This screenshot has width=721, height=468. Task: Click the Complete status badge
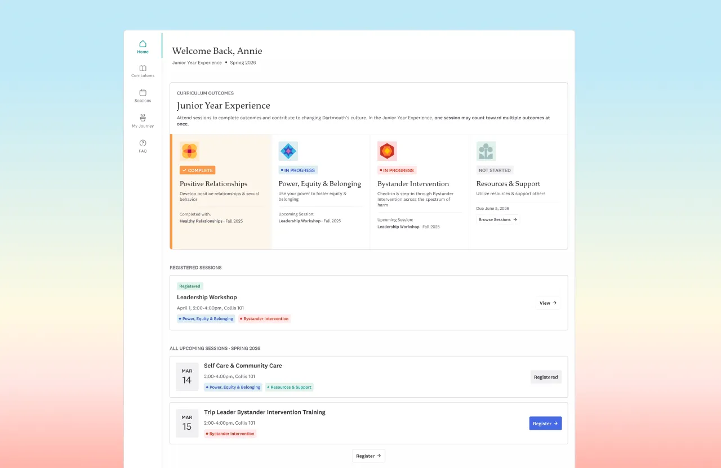pos(197,170)
